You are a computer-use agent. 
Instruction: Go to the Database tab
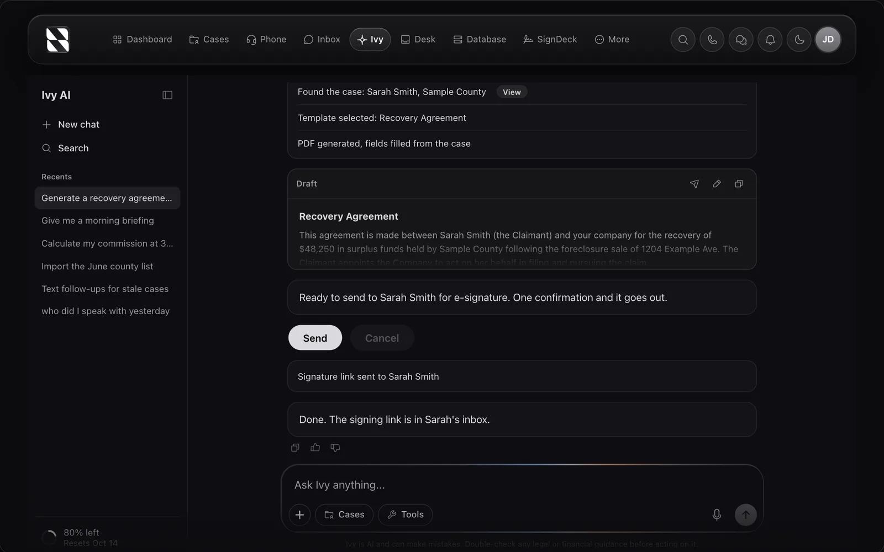click(480, 39)
